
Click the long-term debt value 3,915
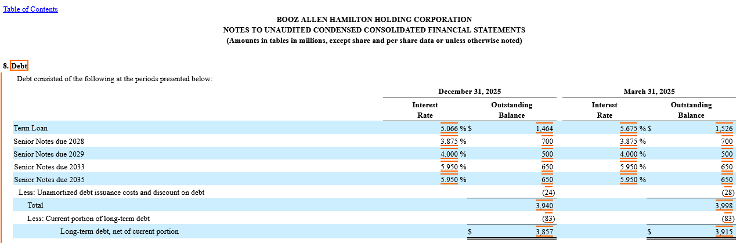pos(724,231)
